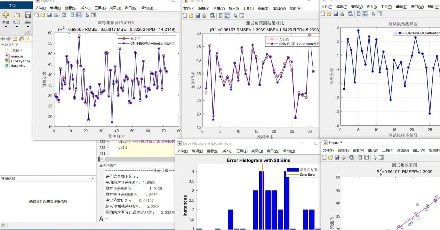The image size is (440, 230).
Task: Select Edit Plot arrow in Figure 7 toolbar
Action: (x=375, y=157)
